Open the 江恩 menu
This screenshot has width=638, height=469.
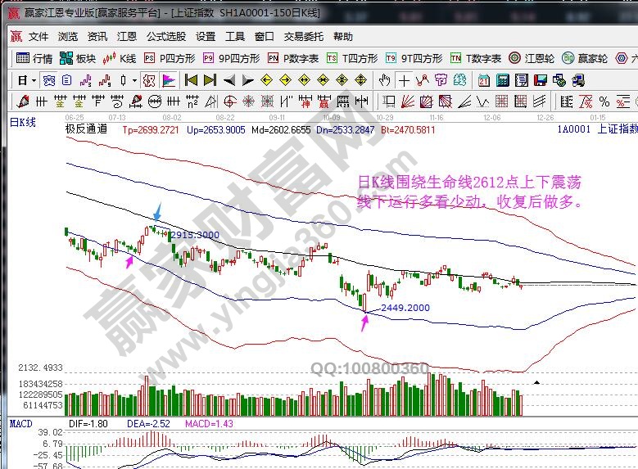[127, 37]
